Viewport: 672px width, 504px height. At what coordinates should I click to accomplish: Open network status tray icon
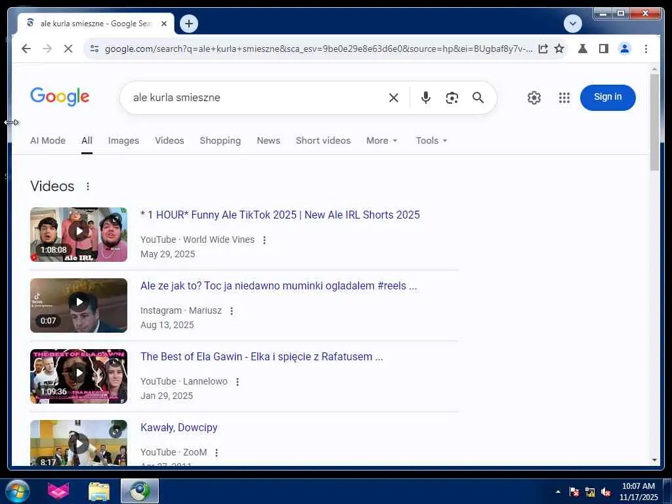590,492
